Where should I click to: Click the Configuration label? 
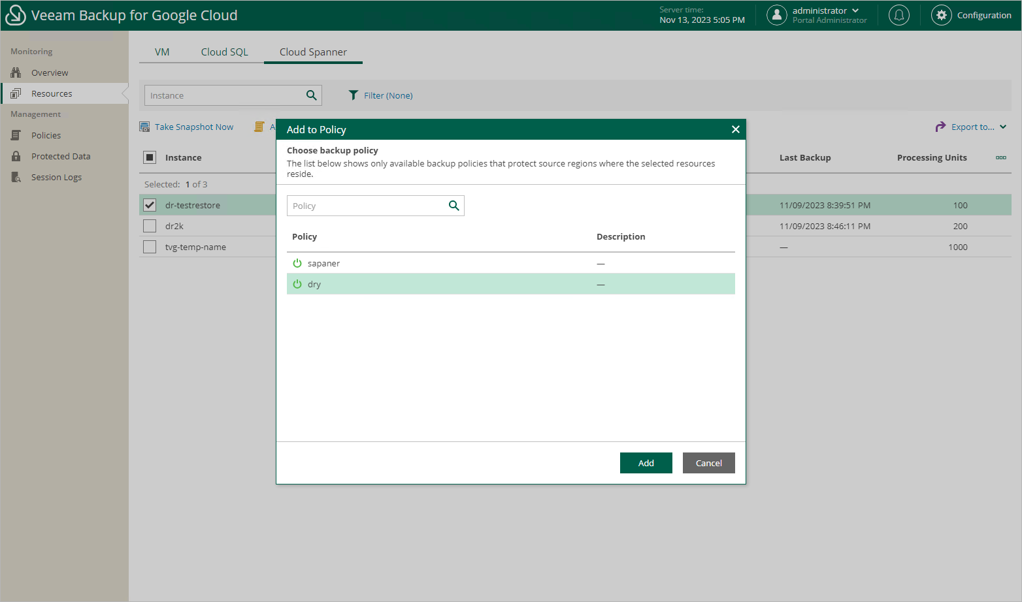point(984,15)
